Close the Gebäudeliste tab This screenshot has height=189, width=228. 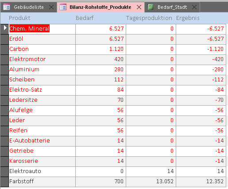tap(51, 7)
